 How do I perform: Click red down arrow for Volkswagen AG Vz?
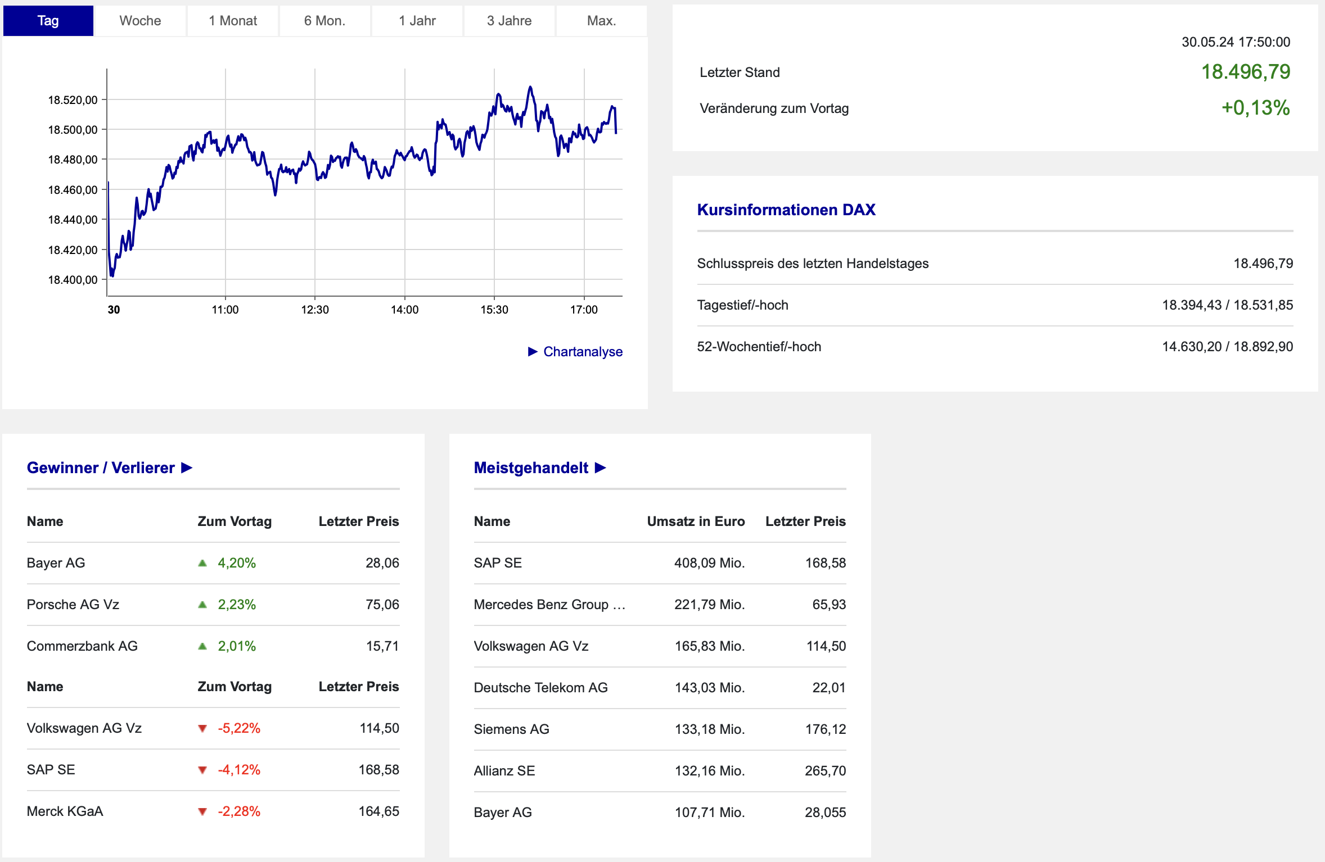click(202, 728)
